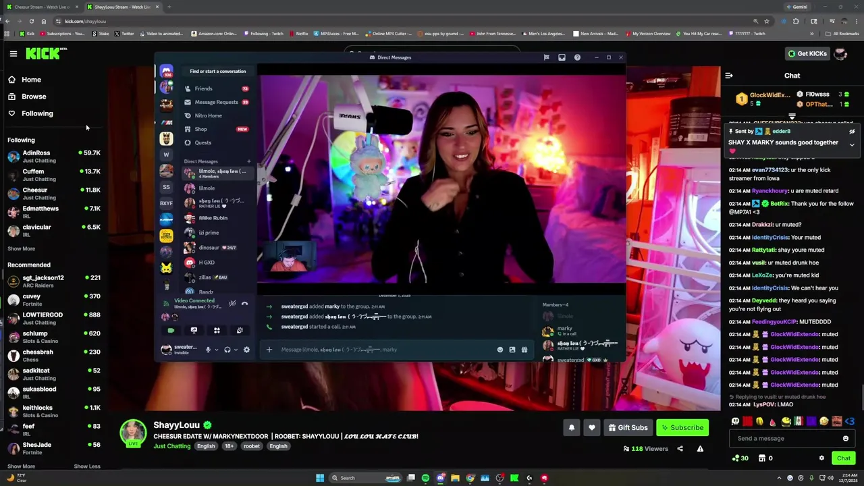Deafen Discord headphones

227,350
